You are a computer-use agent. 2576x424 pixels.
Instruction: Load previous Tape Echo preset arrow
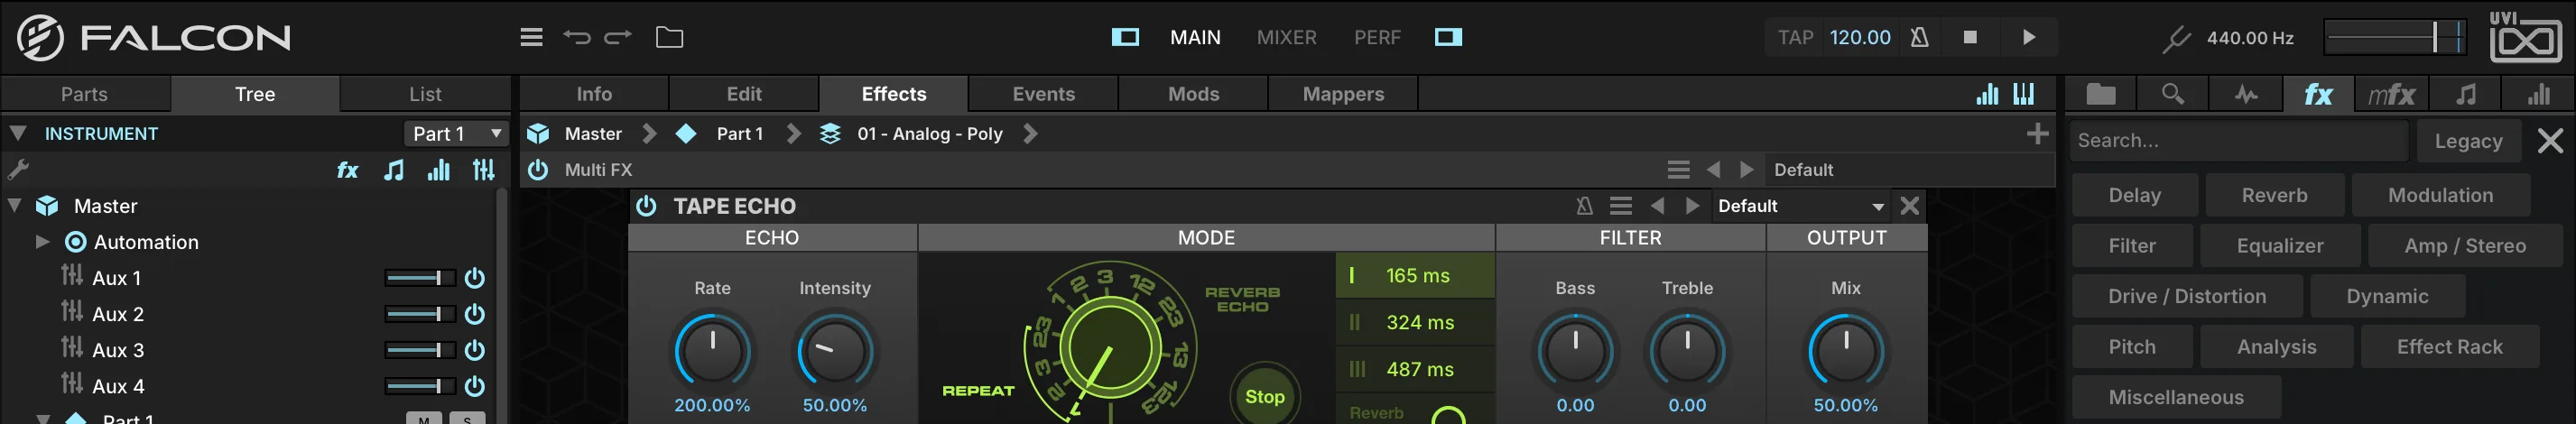click(1657, 205)
